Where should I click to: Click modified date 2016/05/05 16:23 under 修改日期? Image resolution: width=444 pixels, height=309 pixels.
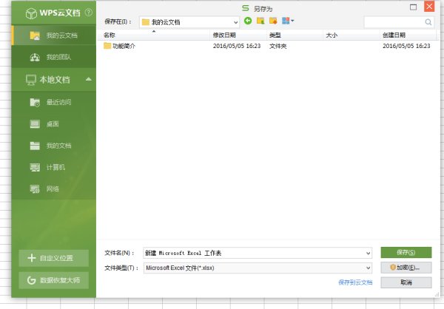pos(237,46)
